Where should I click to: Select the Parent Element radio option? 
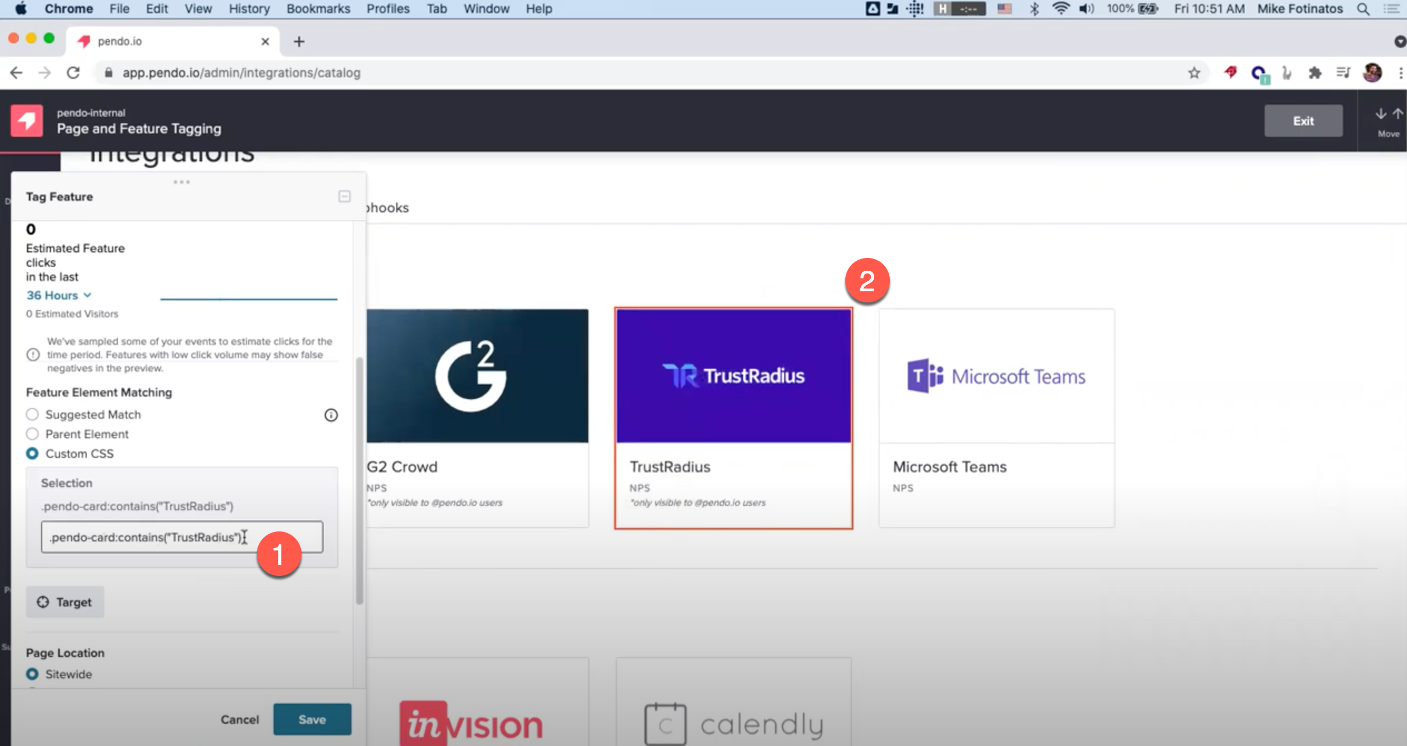pos(32,434)
